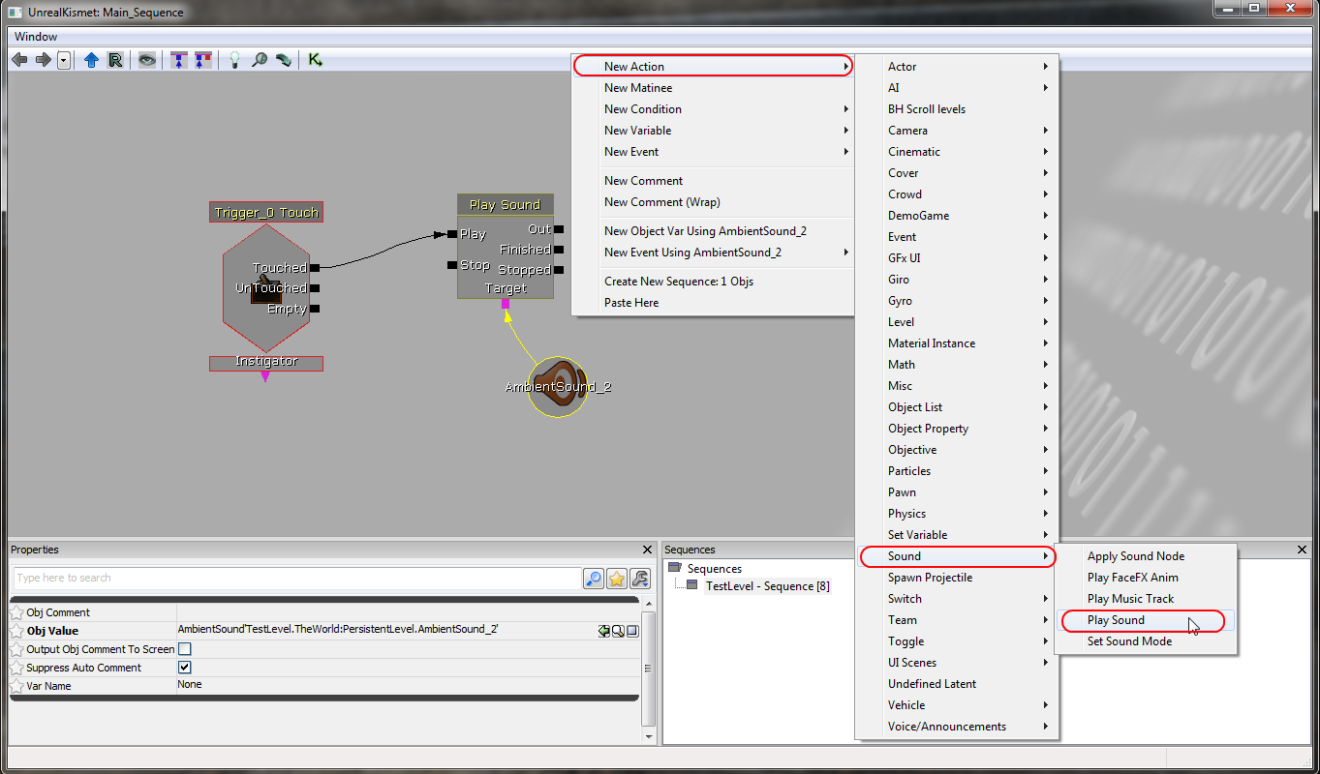Enable Output Obj Comment To Screen checkbox
This screenshot has width=1320, height=774.
[x=185, y=649]
